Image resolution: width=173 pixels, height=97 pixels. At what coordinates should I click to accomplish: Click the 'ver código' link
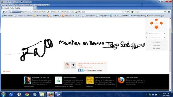(7, 71)
